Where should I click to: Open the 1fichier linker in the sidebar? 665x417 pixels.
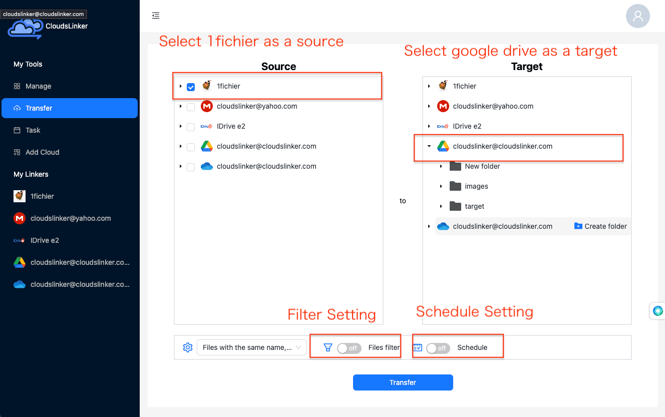(70, 196)
